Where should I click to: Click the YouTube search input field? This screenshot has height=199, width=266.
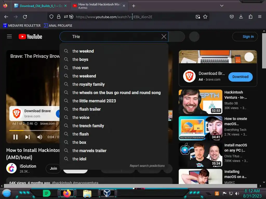[114, 37]
